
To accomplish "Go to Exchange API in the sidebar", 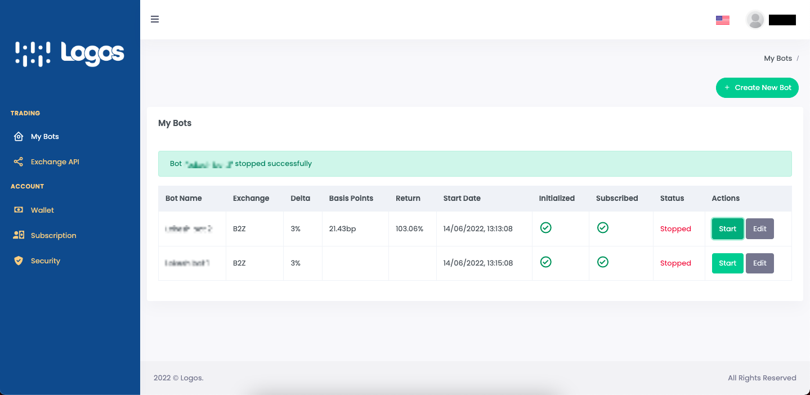I will click(x=55, y=162).
